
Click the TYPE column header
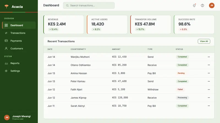point(150,49)
